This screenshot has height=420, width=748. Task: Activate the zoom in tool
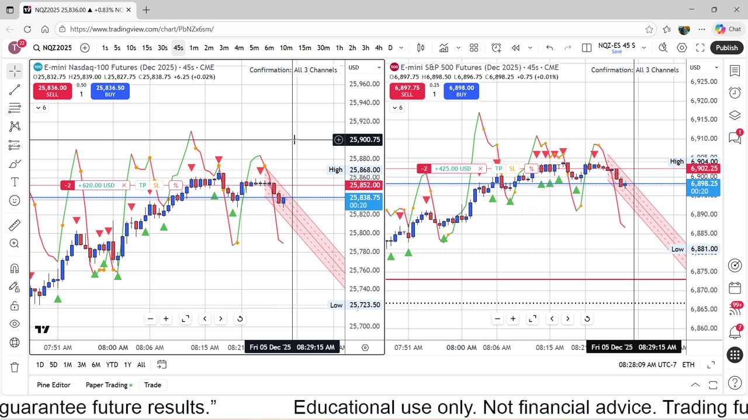[x=15, y=243]
